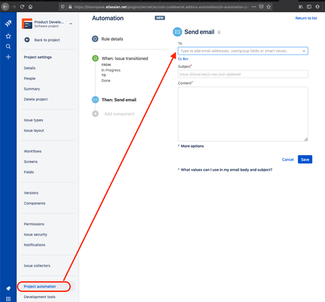
Task: Open Permissions settings
Action: coord(34,224)
